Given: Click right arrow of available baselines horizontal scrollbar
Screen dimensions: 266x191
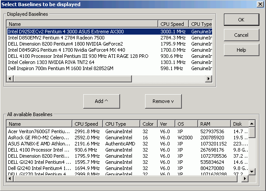Looking at the screenshot, I should 245,179.
